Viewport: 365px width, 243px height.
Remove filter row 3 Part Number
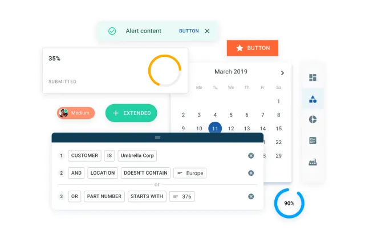pyautogui.click(x=251, y=196)
